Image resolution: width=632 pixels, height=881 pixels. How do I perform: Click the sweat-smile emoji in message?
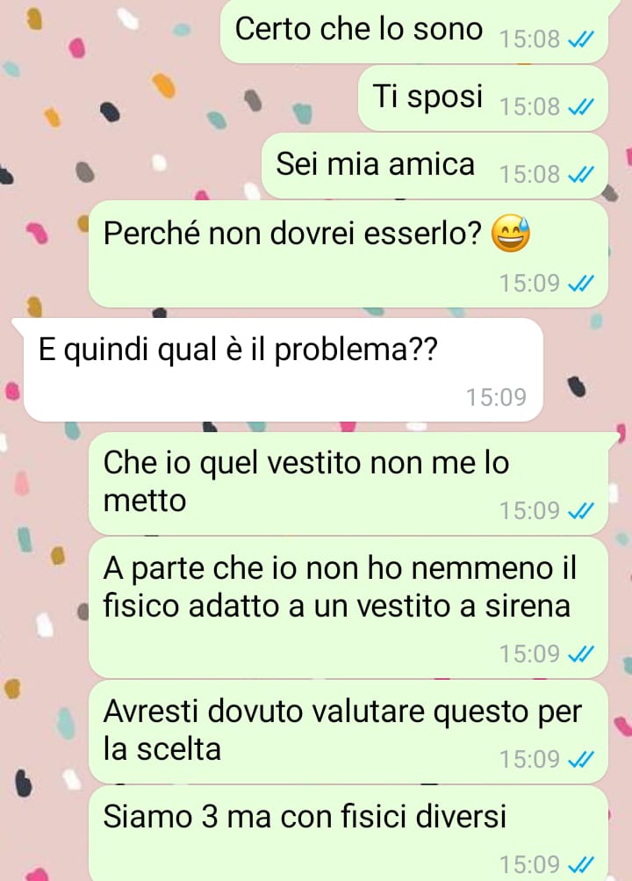pos(511,233)
